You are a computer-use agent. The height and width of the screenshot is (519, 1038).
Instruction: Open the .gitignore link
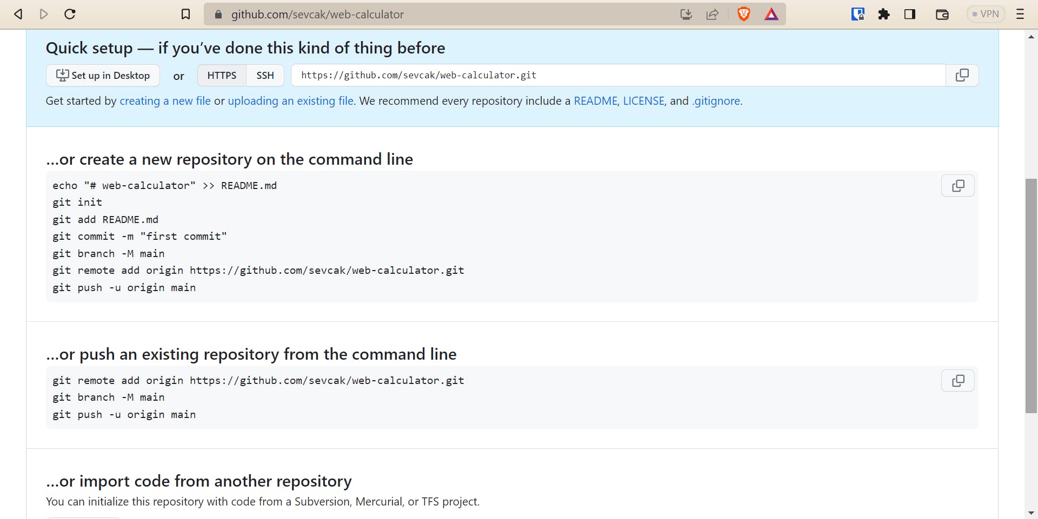point(716,101)
